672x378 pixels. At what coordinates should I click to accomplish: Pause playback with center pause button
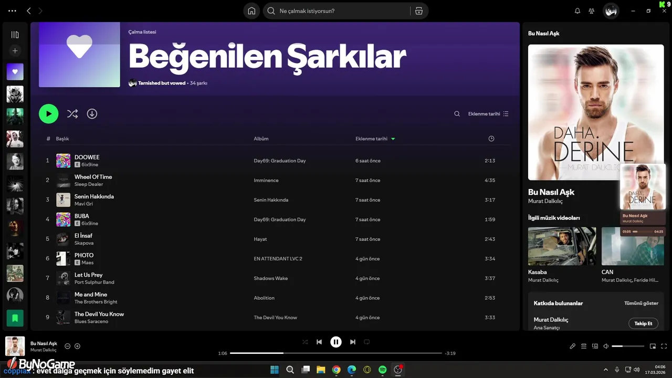point(336,342)
